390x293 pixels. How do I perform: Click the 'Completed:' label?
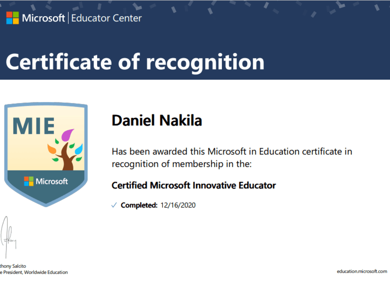139,205
